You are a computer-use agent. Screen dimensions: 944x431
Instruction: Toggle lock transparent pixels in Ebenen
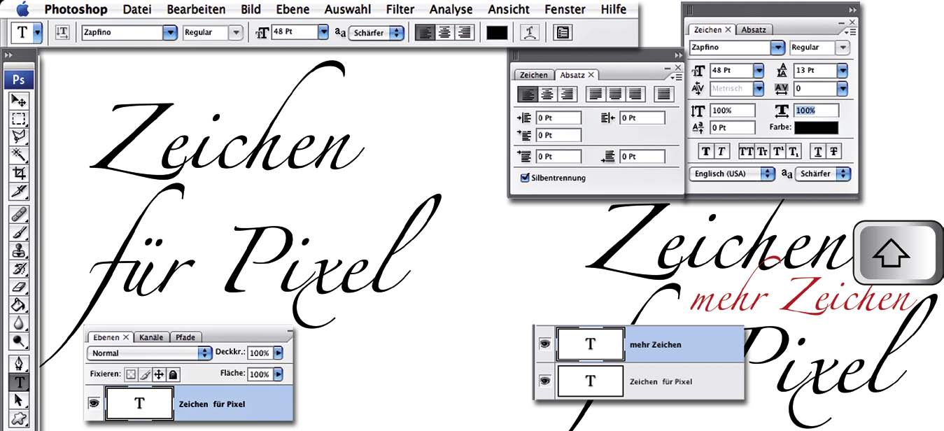(131, 374)
